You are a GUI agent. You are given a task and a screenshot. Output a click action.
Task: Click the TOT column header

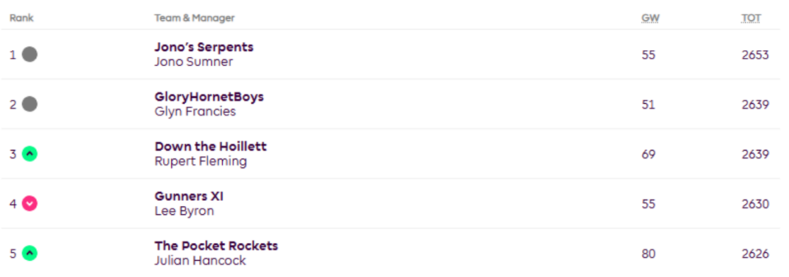[x=751, y=18]
